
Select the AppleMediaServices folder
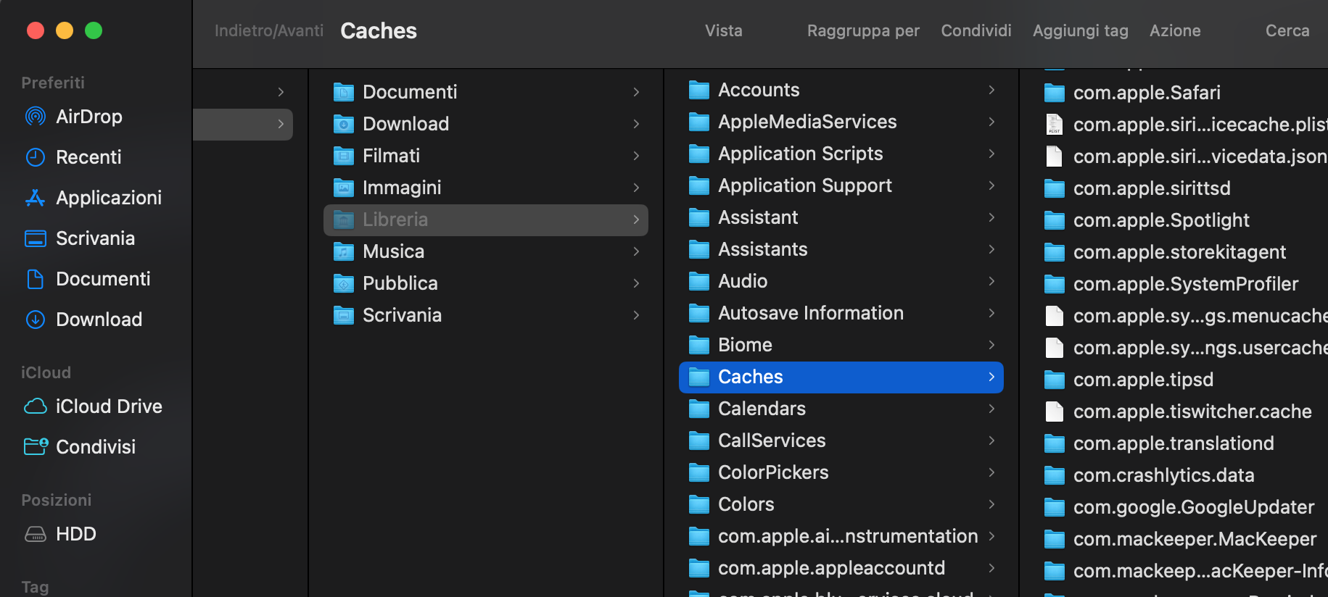[x=841, y=122]
